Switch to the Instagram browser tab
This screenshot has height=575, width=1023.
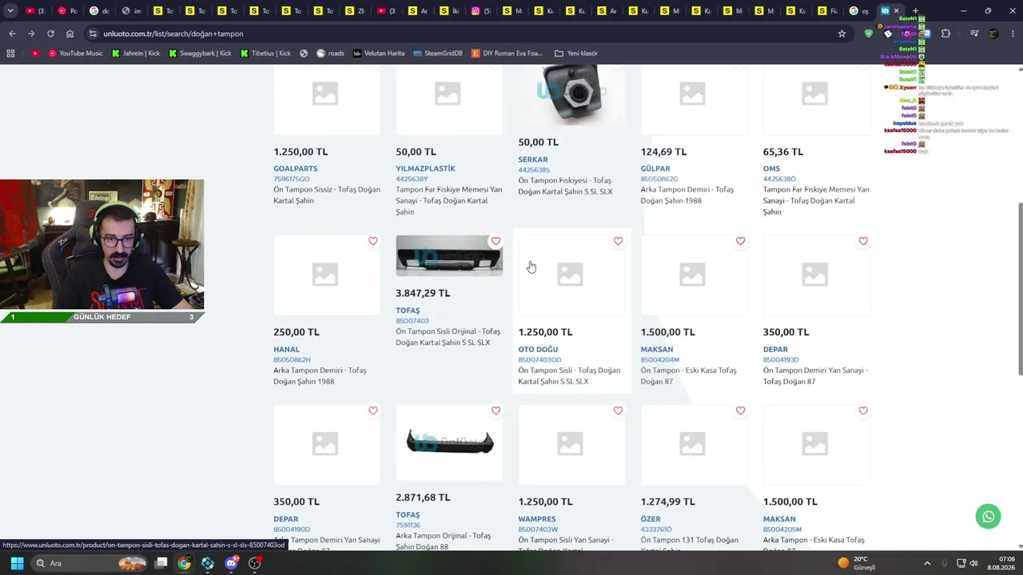click(x=480, y=11)
